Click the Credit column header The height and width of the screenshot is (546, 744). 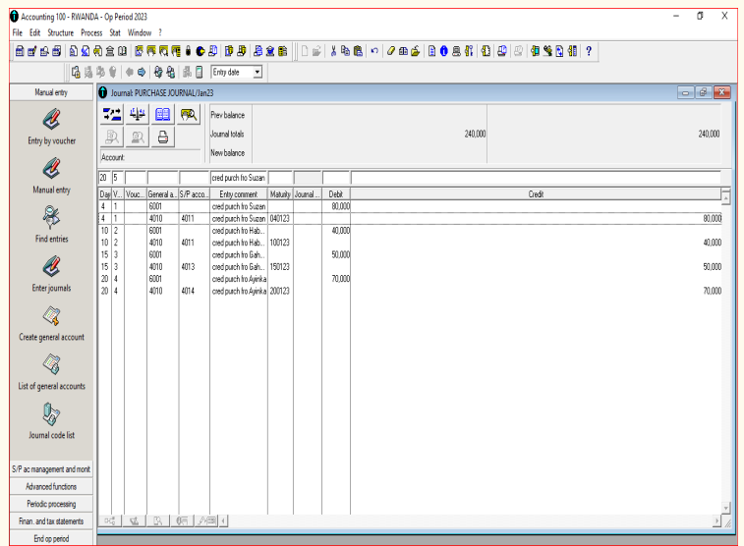536,194
